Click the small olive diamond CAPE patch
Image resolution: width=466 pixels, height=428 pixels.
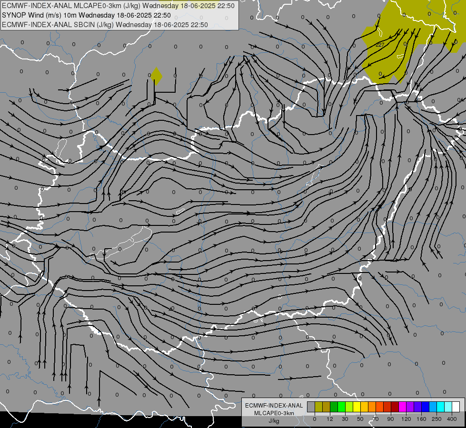coord(156,76)
